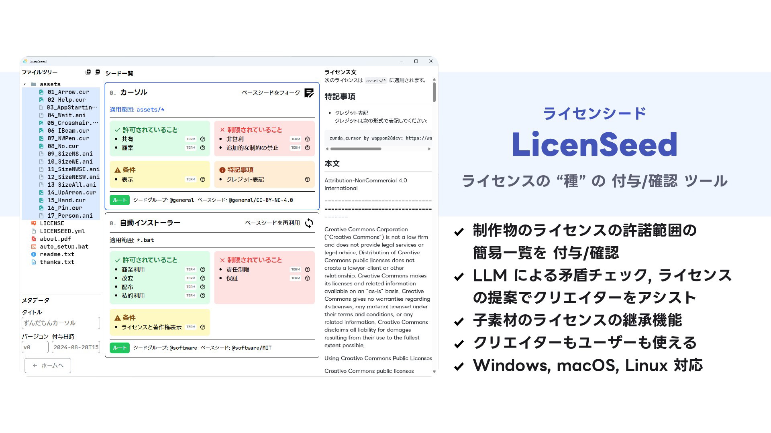
Task: Open help for the 共有 term
Action: point(202,139)
